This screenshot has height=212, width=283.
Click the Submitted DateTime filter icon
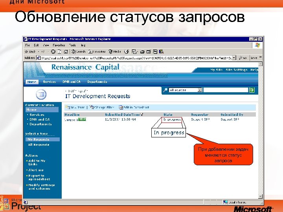click(141, 115)
